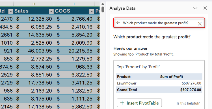Select cell with COGS value 3,411.25
The height and width of the screenshot is (109, 212).
74,82
